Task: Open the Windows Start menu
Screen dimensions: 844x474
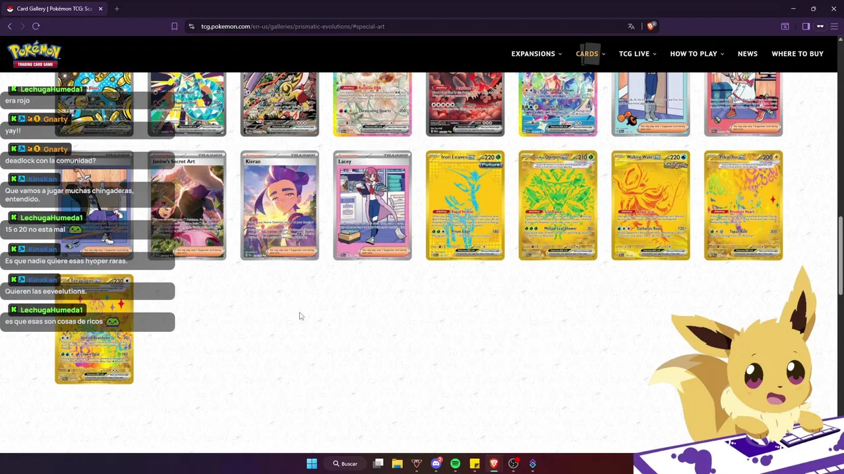Action: click(x=312, y=463)
